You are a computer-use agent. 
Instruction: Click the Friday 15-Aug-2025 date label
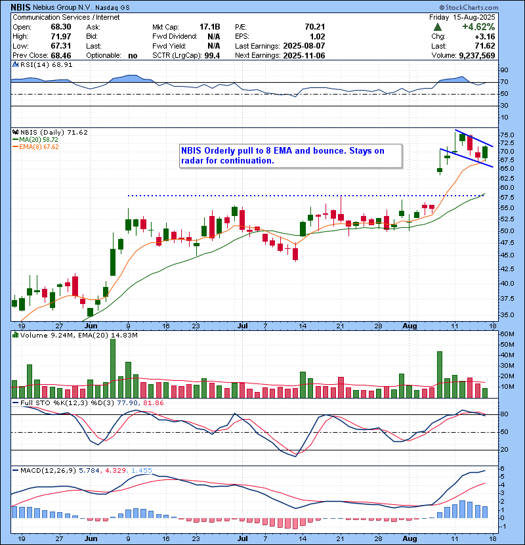[x=462, y=17]
